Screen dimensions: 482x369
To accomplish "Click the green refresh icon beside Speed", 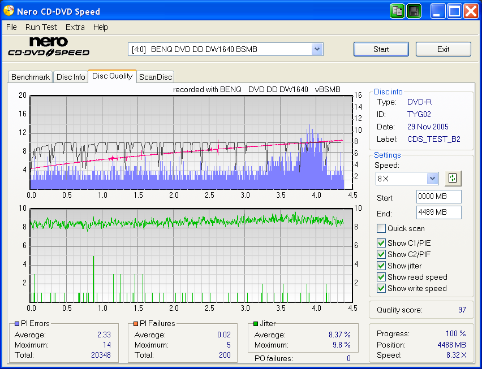I will [x=452, y=179].
